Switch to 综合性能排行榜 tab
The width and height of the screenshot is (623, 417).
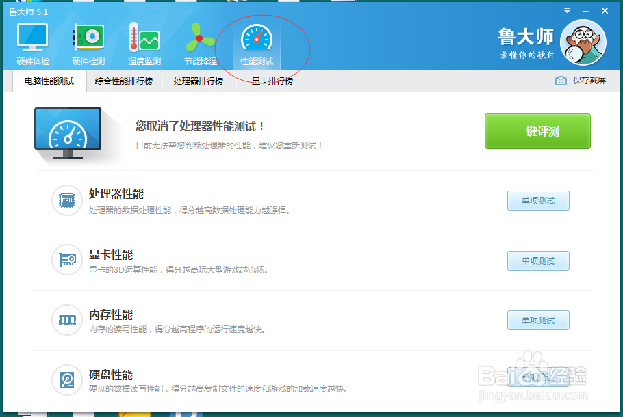click(x=124, y=81)
